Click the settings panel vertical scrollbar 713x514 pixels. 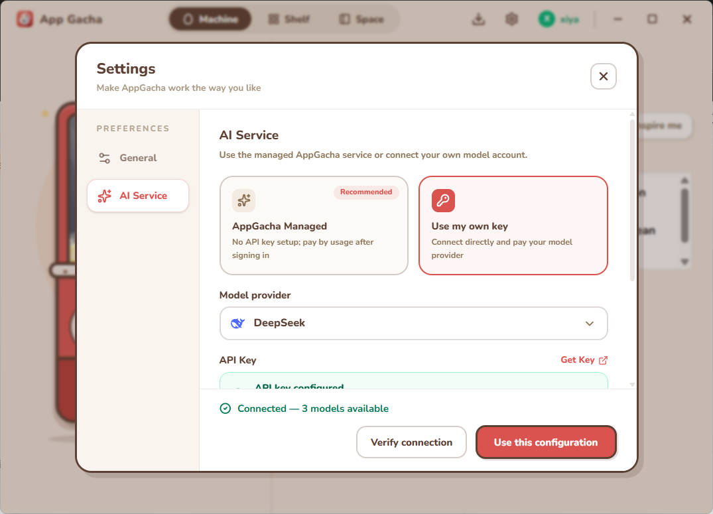pyautogui.click(x=631, y=200)
